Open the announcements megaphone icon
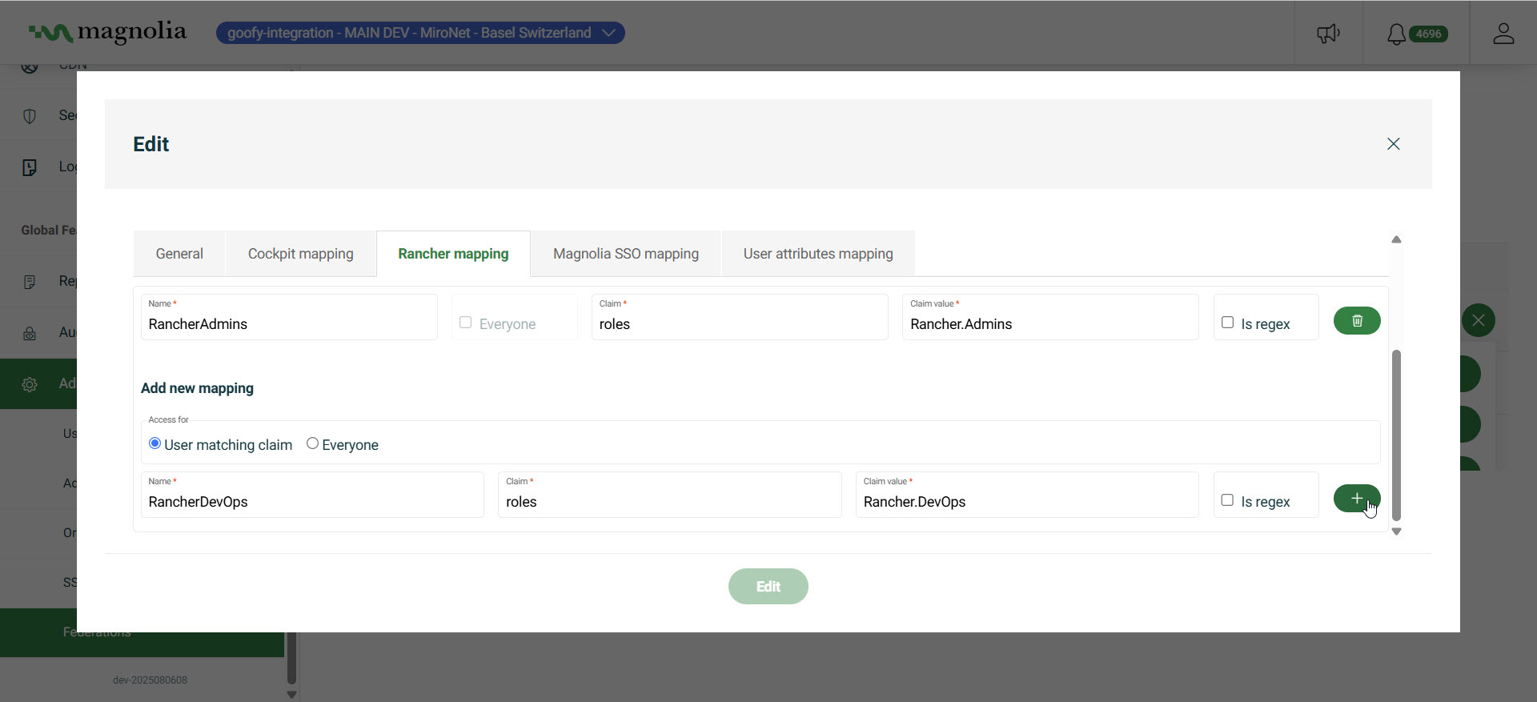 point(1328,34)
